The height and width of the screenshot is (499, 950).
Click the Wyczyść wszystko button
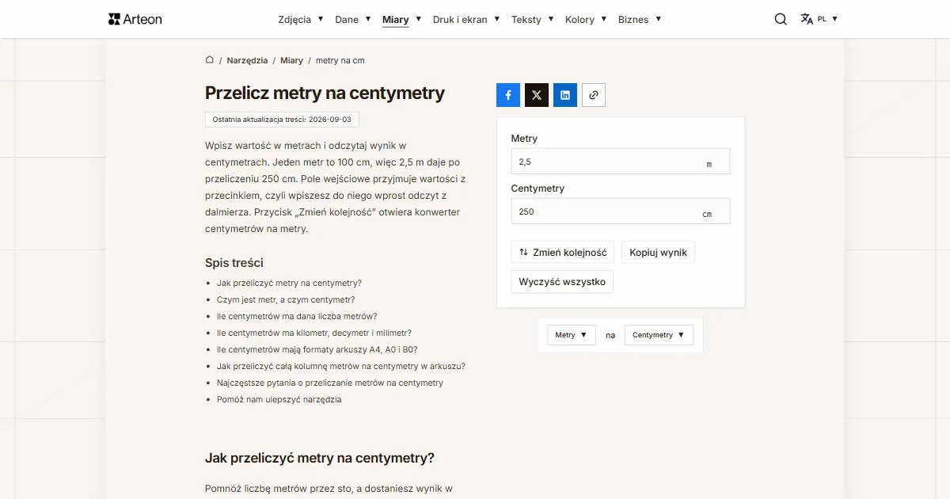[x=562, y=282]
